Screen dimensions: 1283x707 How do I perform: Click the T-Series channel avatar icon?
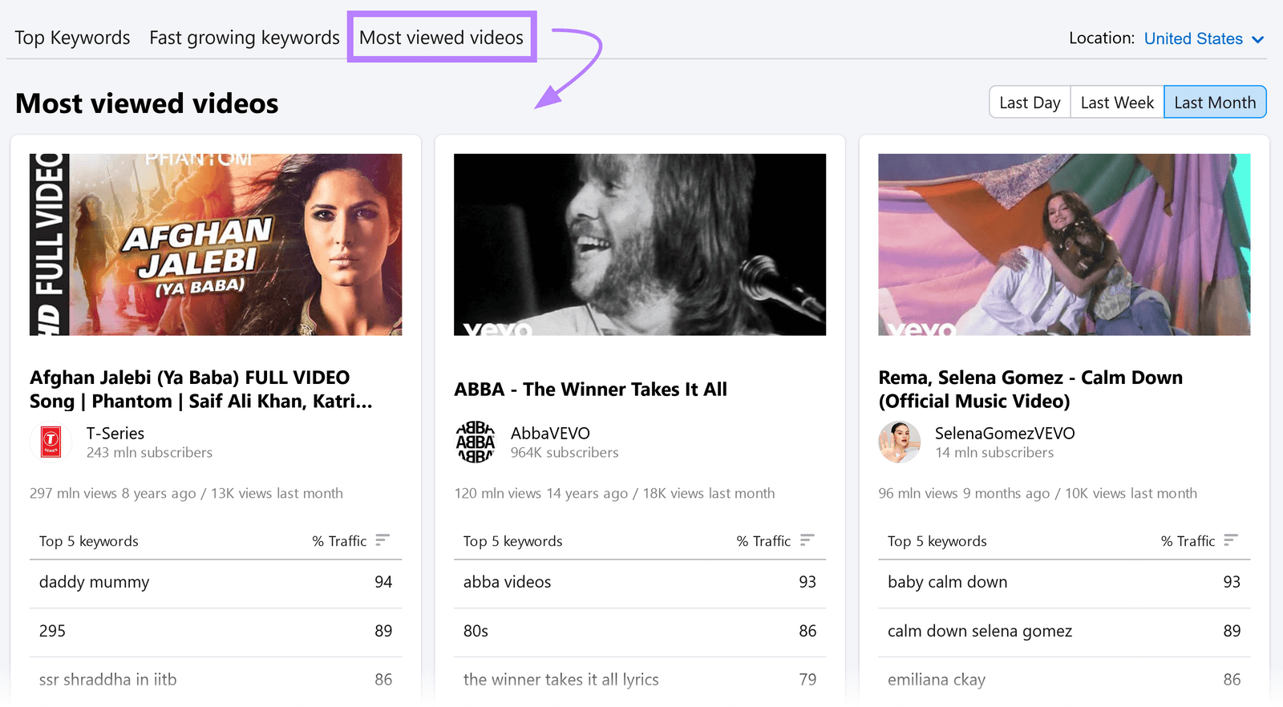pos(51,442)
